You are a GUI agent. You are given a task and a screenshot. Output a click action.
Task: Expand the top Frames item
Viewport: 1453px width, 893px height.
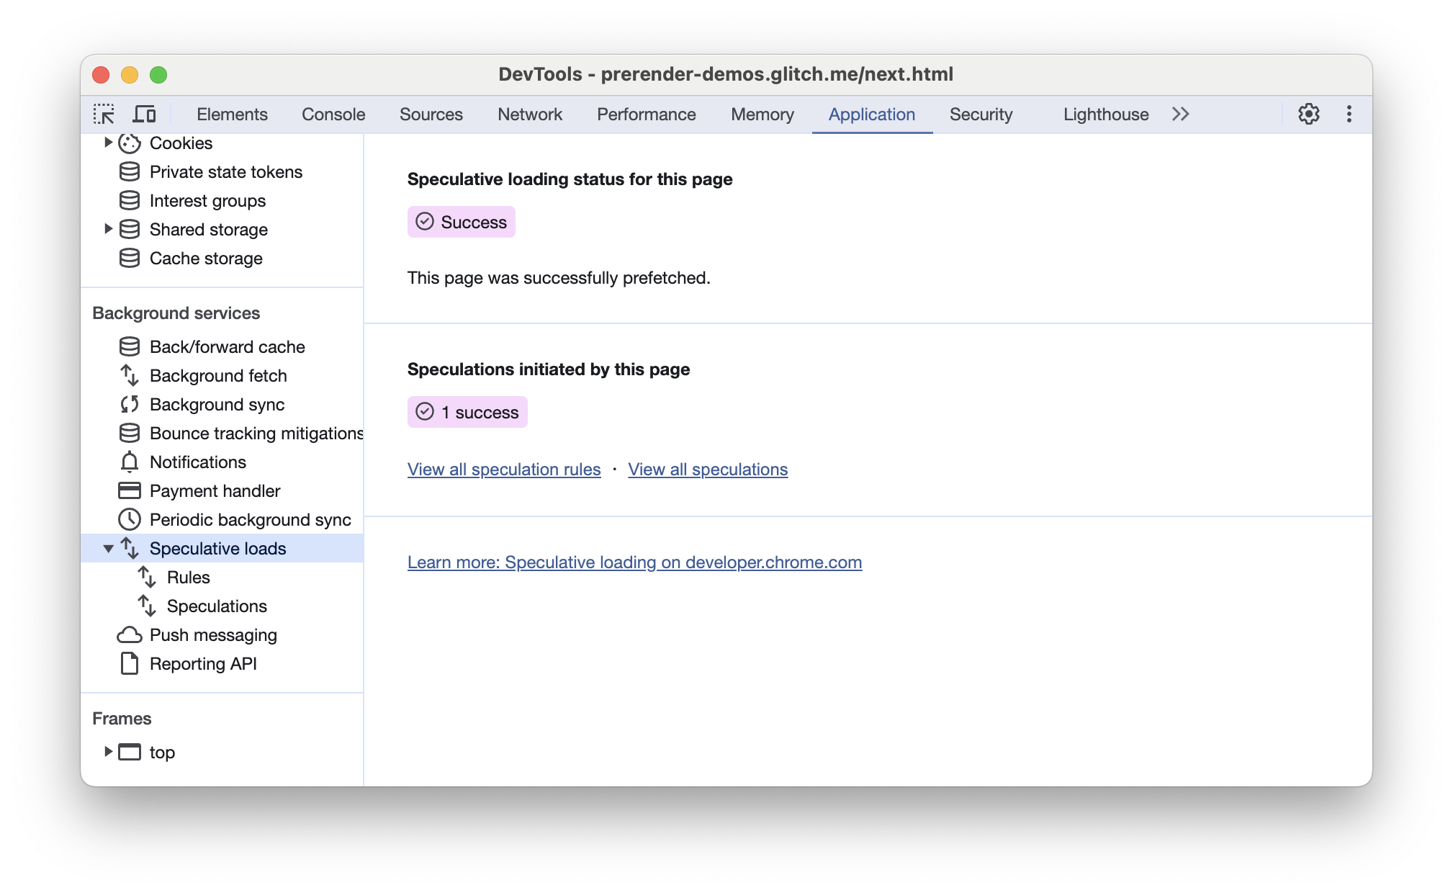coord(107,753)
